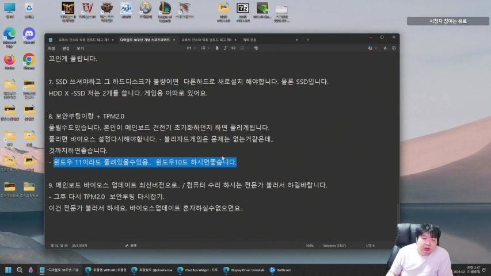
Task: Click UTF-8 encoding in status bar
Action: 370,246
